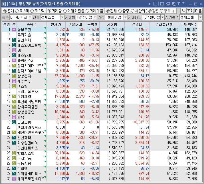Click the 신 badge for 한화시스템

14,153
